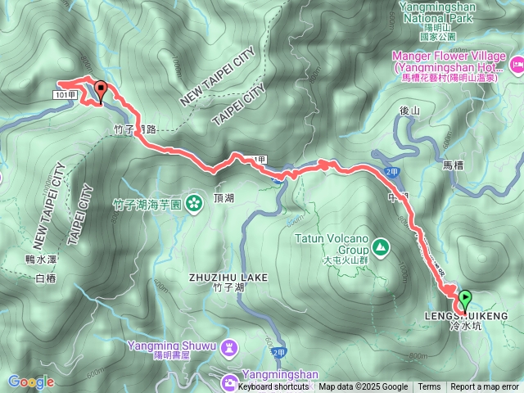The height and width of the screenshot is (393, 524).
Task: Click the Yangming Shuwu castle icon
Action: tap(229, 349)
